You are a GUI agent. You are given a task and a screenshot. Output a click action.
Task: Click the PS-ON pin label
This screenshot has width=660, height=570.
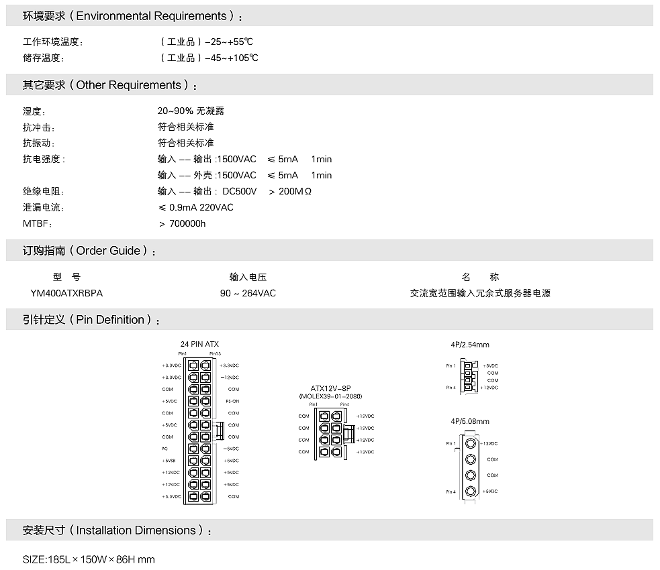tap(232, 401)
